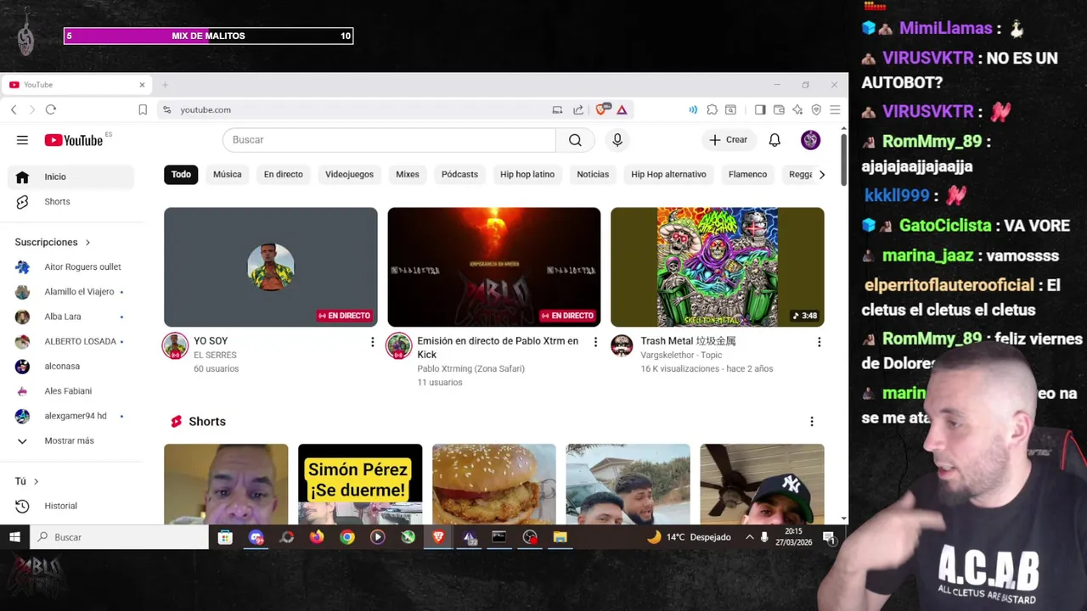Open Historial in sidebar
Viewport: 1087px width, 611px height.
(x=71, y=506)
